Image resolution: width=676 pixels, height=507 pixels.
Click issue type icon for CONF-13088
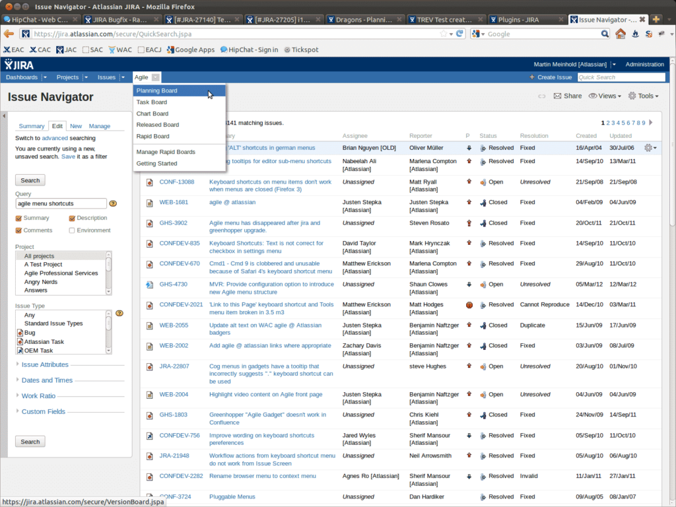coord(150,182)
